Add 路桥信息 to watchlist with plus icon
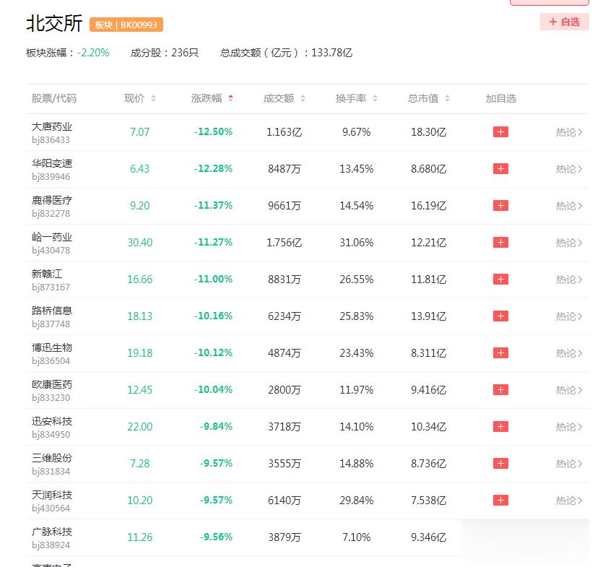Viewport: 603px width, 567px height. click(500, 316)
